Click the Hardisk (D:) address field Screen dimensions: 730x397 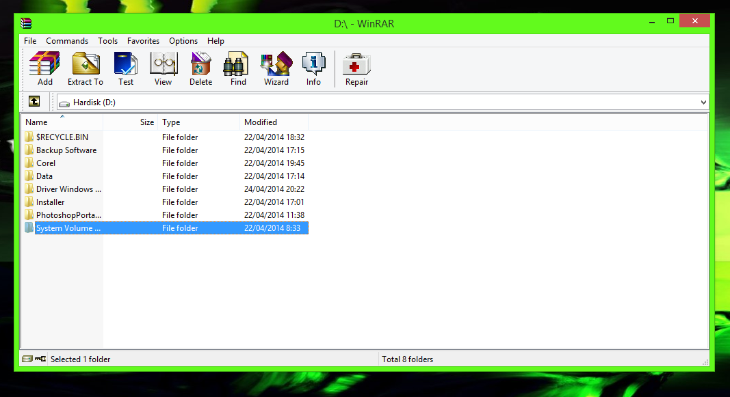click(x=382, y=102)
